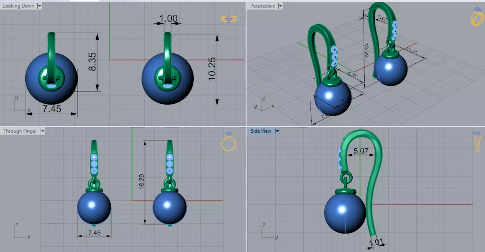Click the ring icon in Side View viewport

pos(477,142)
